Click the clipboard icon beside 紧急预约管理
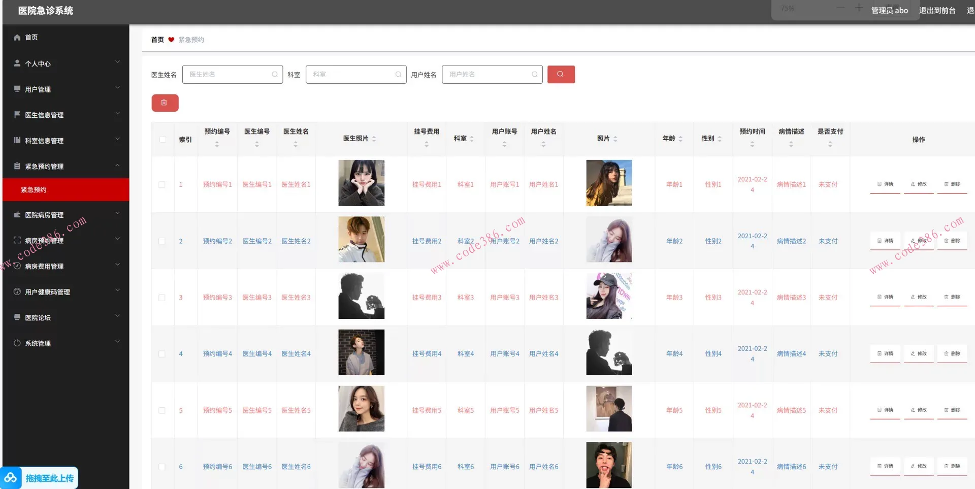The height and width of the screenshot is (489, 975). click(x=17, y=166)
